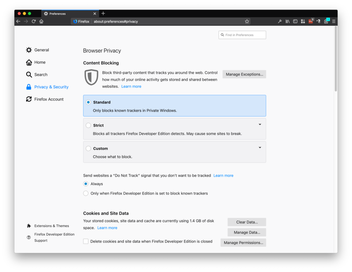This screenshot has width=352, height=272.
Task: Select the Standard content blocking option
Action: click(88, 102)
